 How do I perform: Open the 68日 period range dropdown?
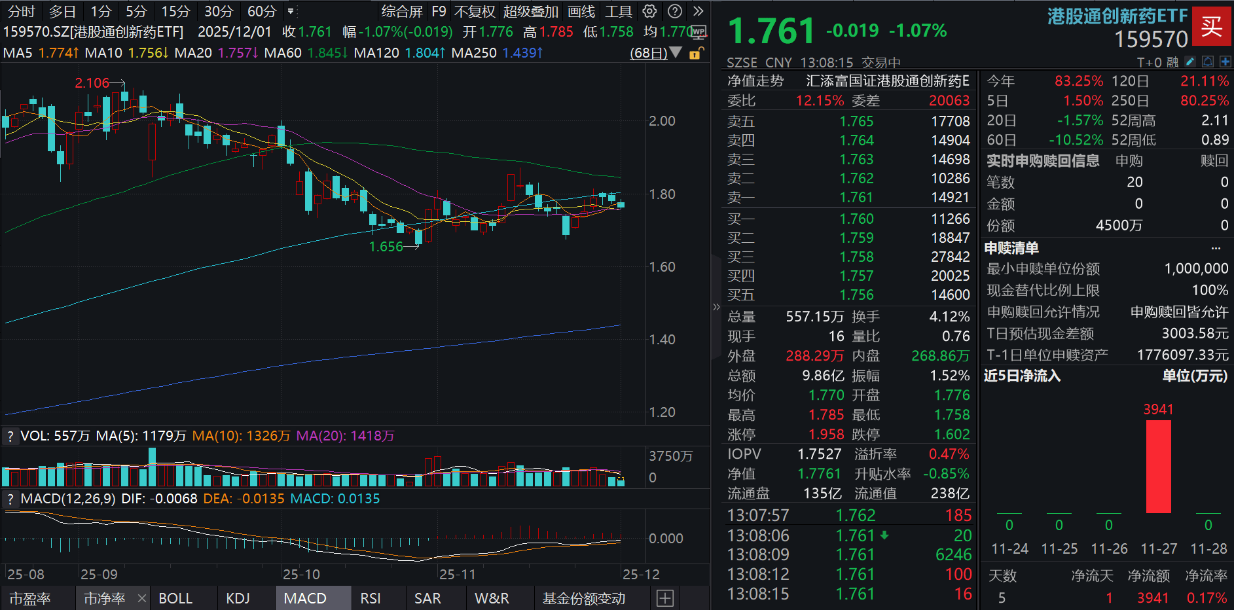coord(655,53)
